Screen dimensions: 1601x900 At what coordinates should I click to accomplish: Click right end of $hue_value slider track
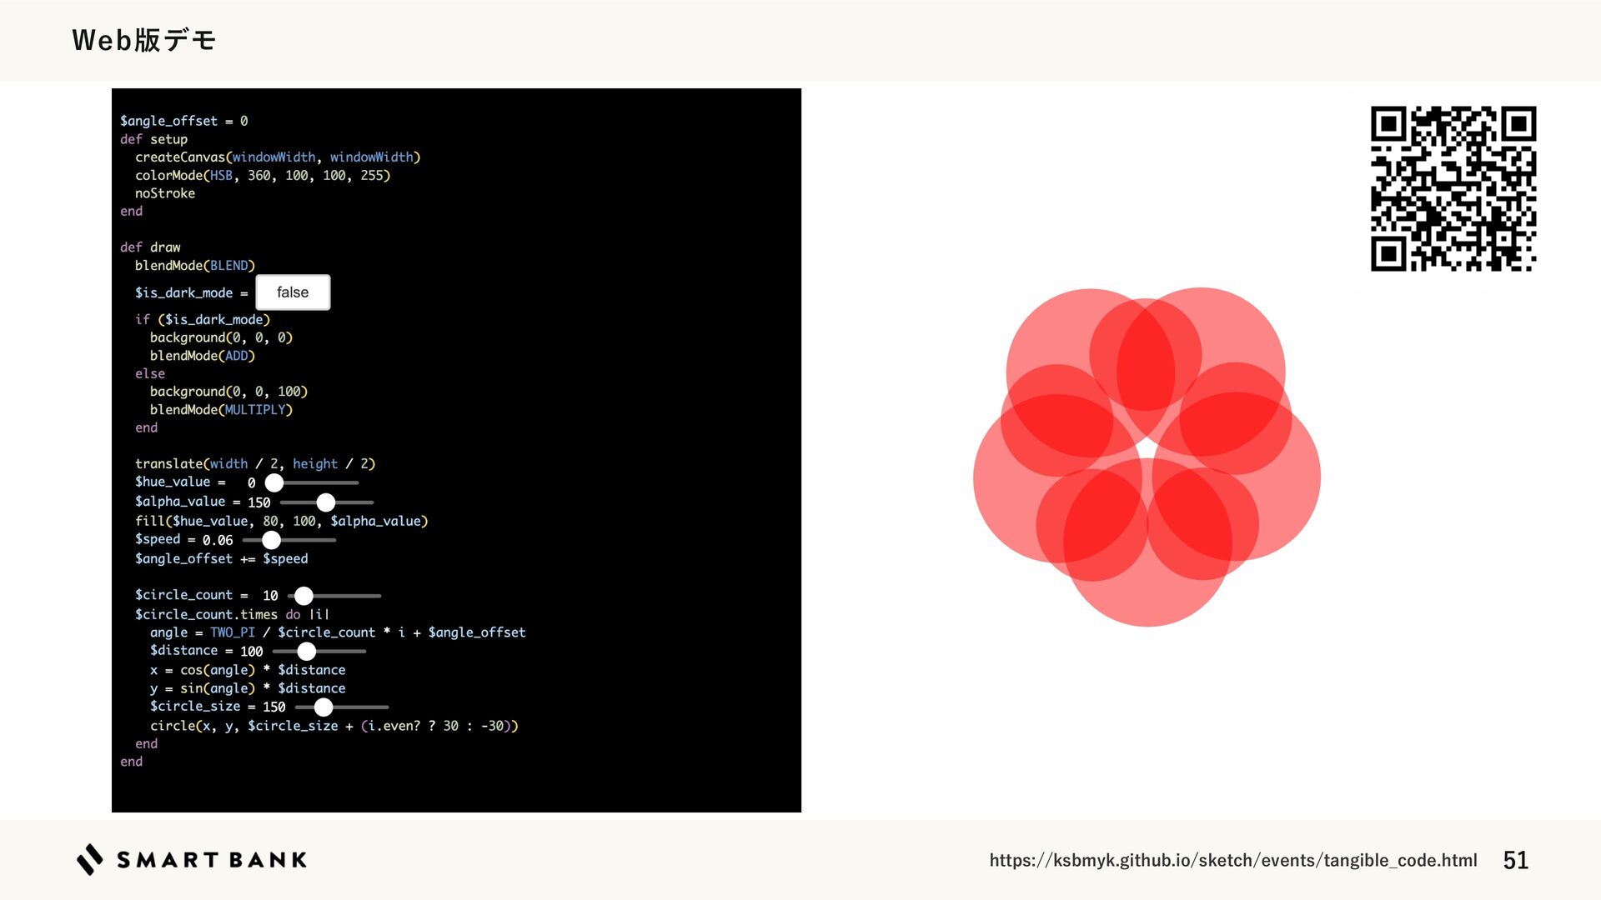pos(355,482)
